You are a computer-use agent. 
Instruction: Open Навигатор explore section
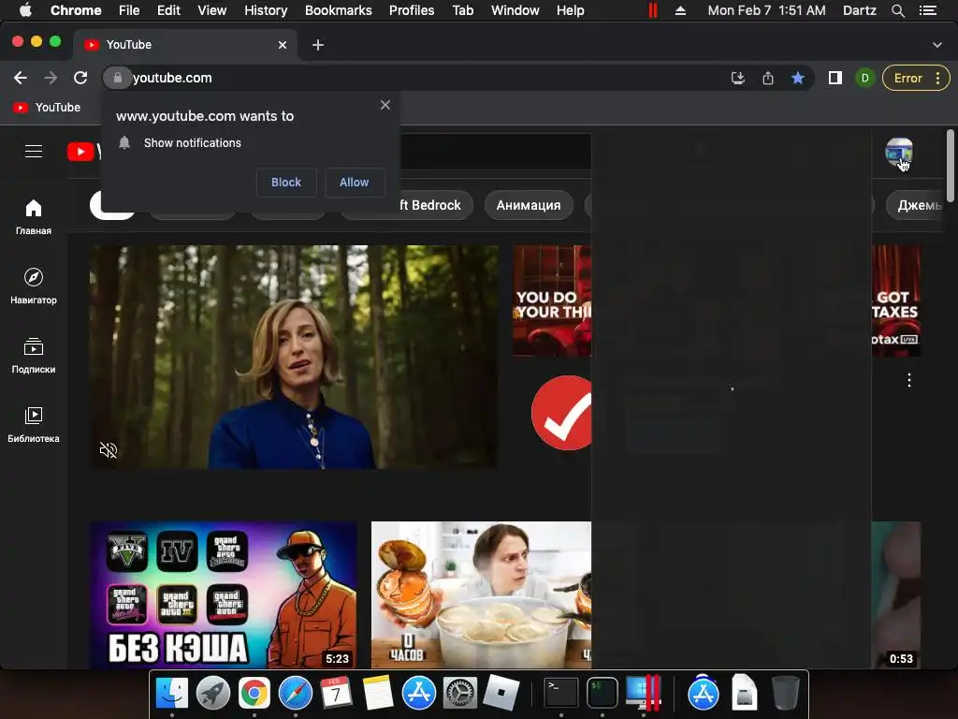(34, 286)
